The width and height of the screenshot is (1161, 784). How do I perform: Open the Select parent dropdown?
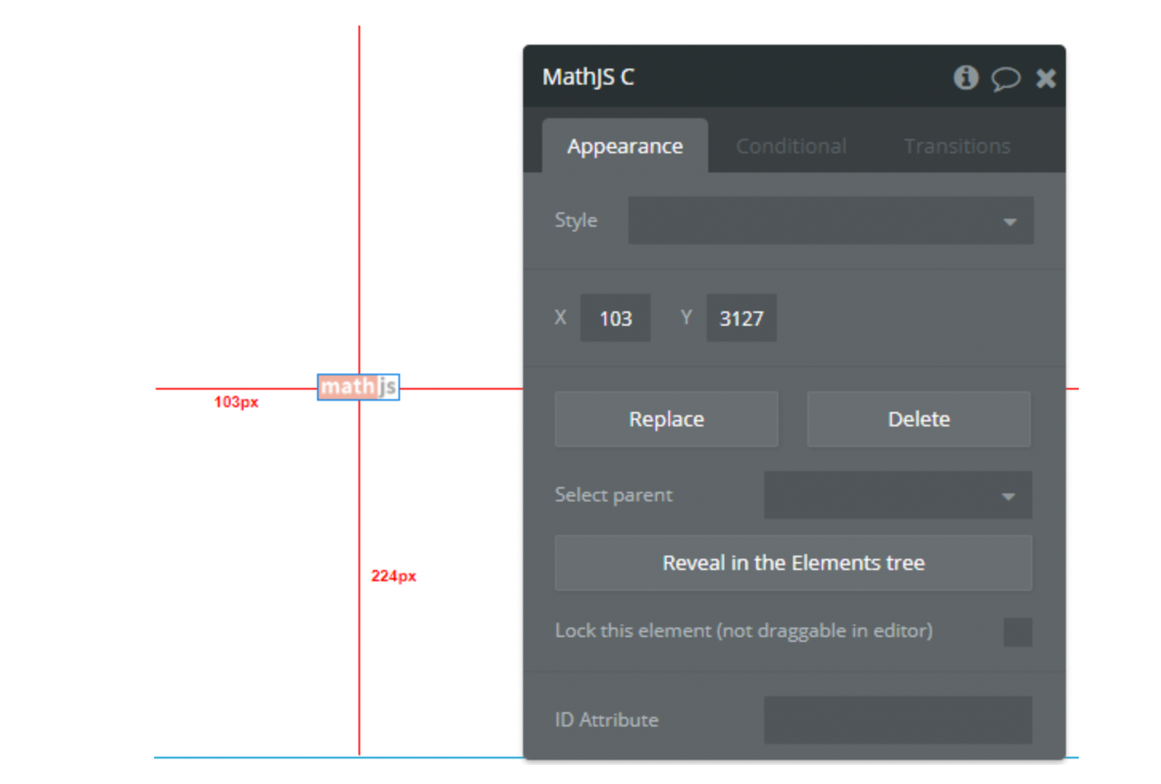(897, 495)
